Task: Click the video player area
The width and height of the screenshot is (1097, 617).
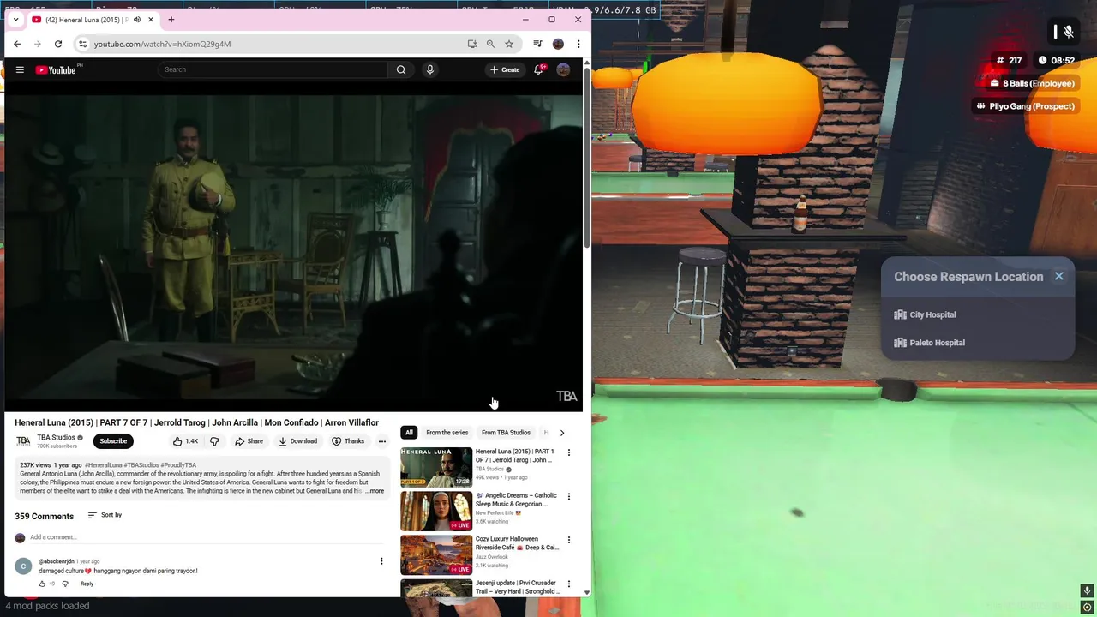Action: pyautogui.click(x=294, y=248)
